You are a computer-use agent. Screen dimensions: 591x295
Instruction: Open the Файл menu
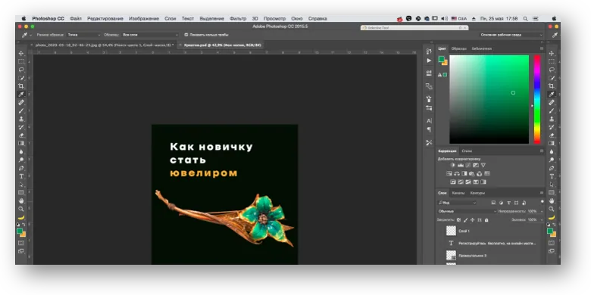pos(75,18)
